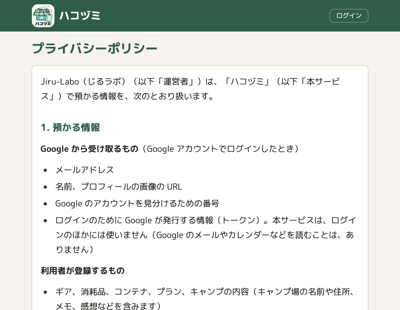400x310 pixels.
Task: Open the ログイン login button
Action: [349, 16]
